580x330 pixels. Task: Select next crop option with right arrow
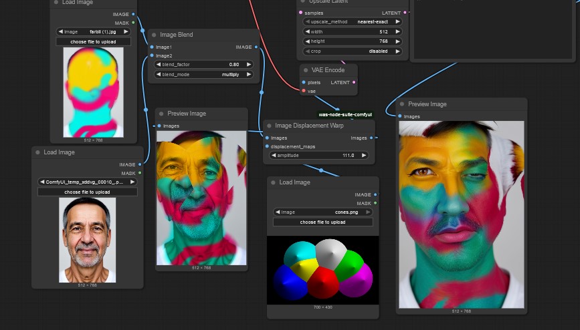pos(397,51)
